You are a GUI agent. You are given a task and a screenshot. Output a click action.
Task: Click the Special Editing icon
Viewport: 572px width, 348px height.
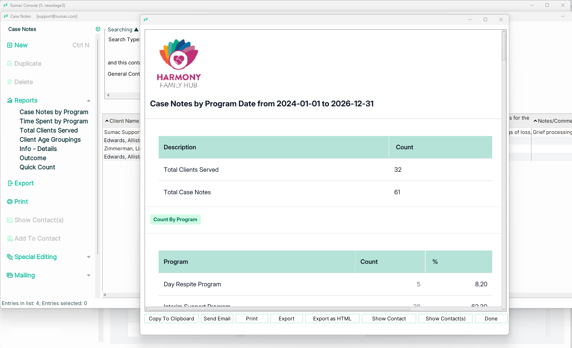(x=10, y=257)
